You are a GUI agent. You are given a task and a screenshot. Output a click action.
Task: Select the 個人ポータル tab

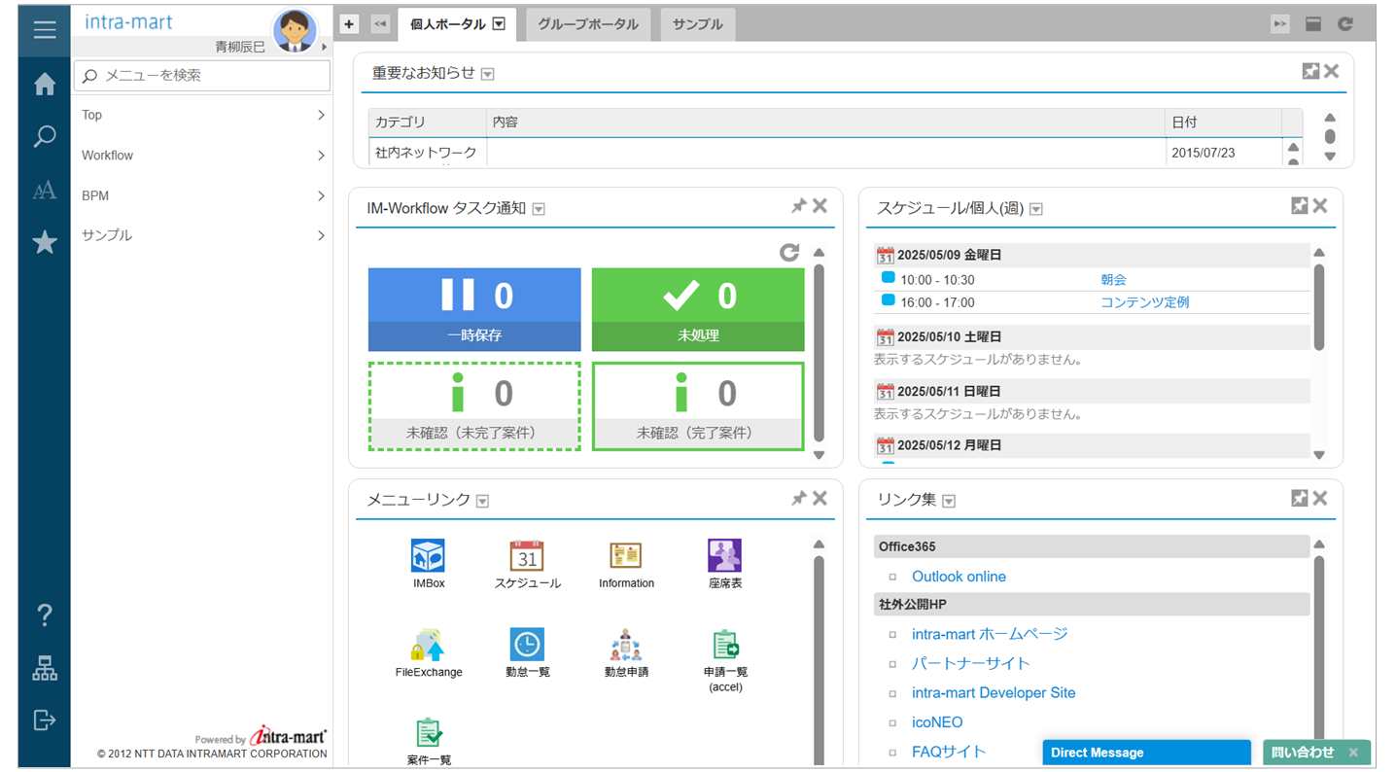449,24
